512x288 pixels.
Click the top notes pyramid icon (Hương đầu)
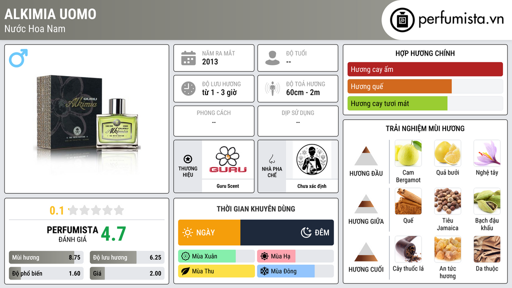(x=366, y=156)
